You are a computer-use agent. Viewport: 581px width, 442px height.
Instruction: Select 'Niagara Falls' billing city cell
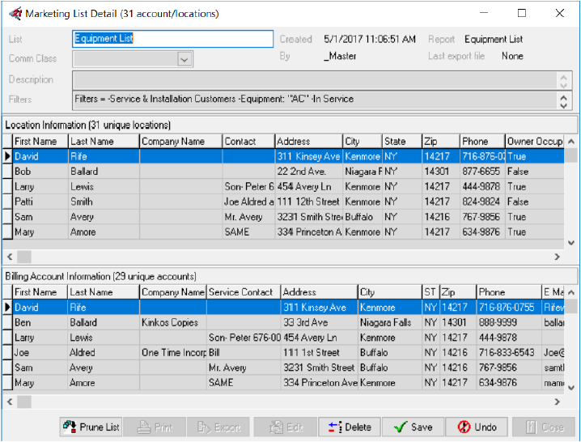(x=390, y=323)
